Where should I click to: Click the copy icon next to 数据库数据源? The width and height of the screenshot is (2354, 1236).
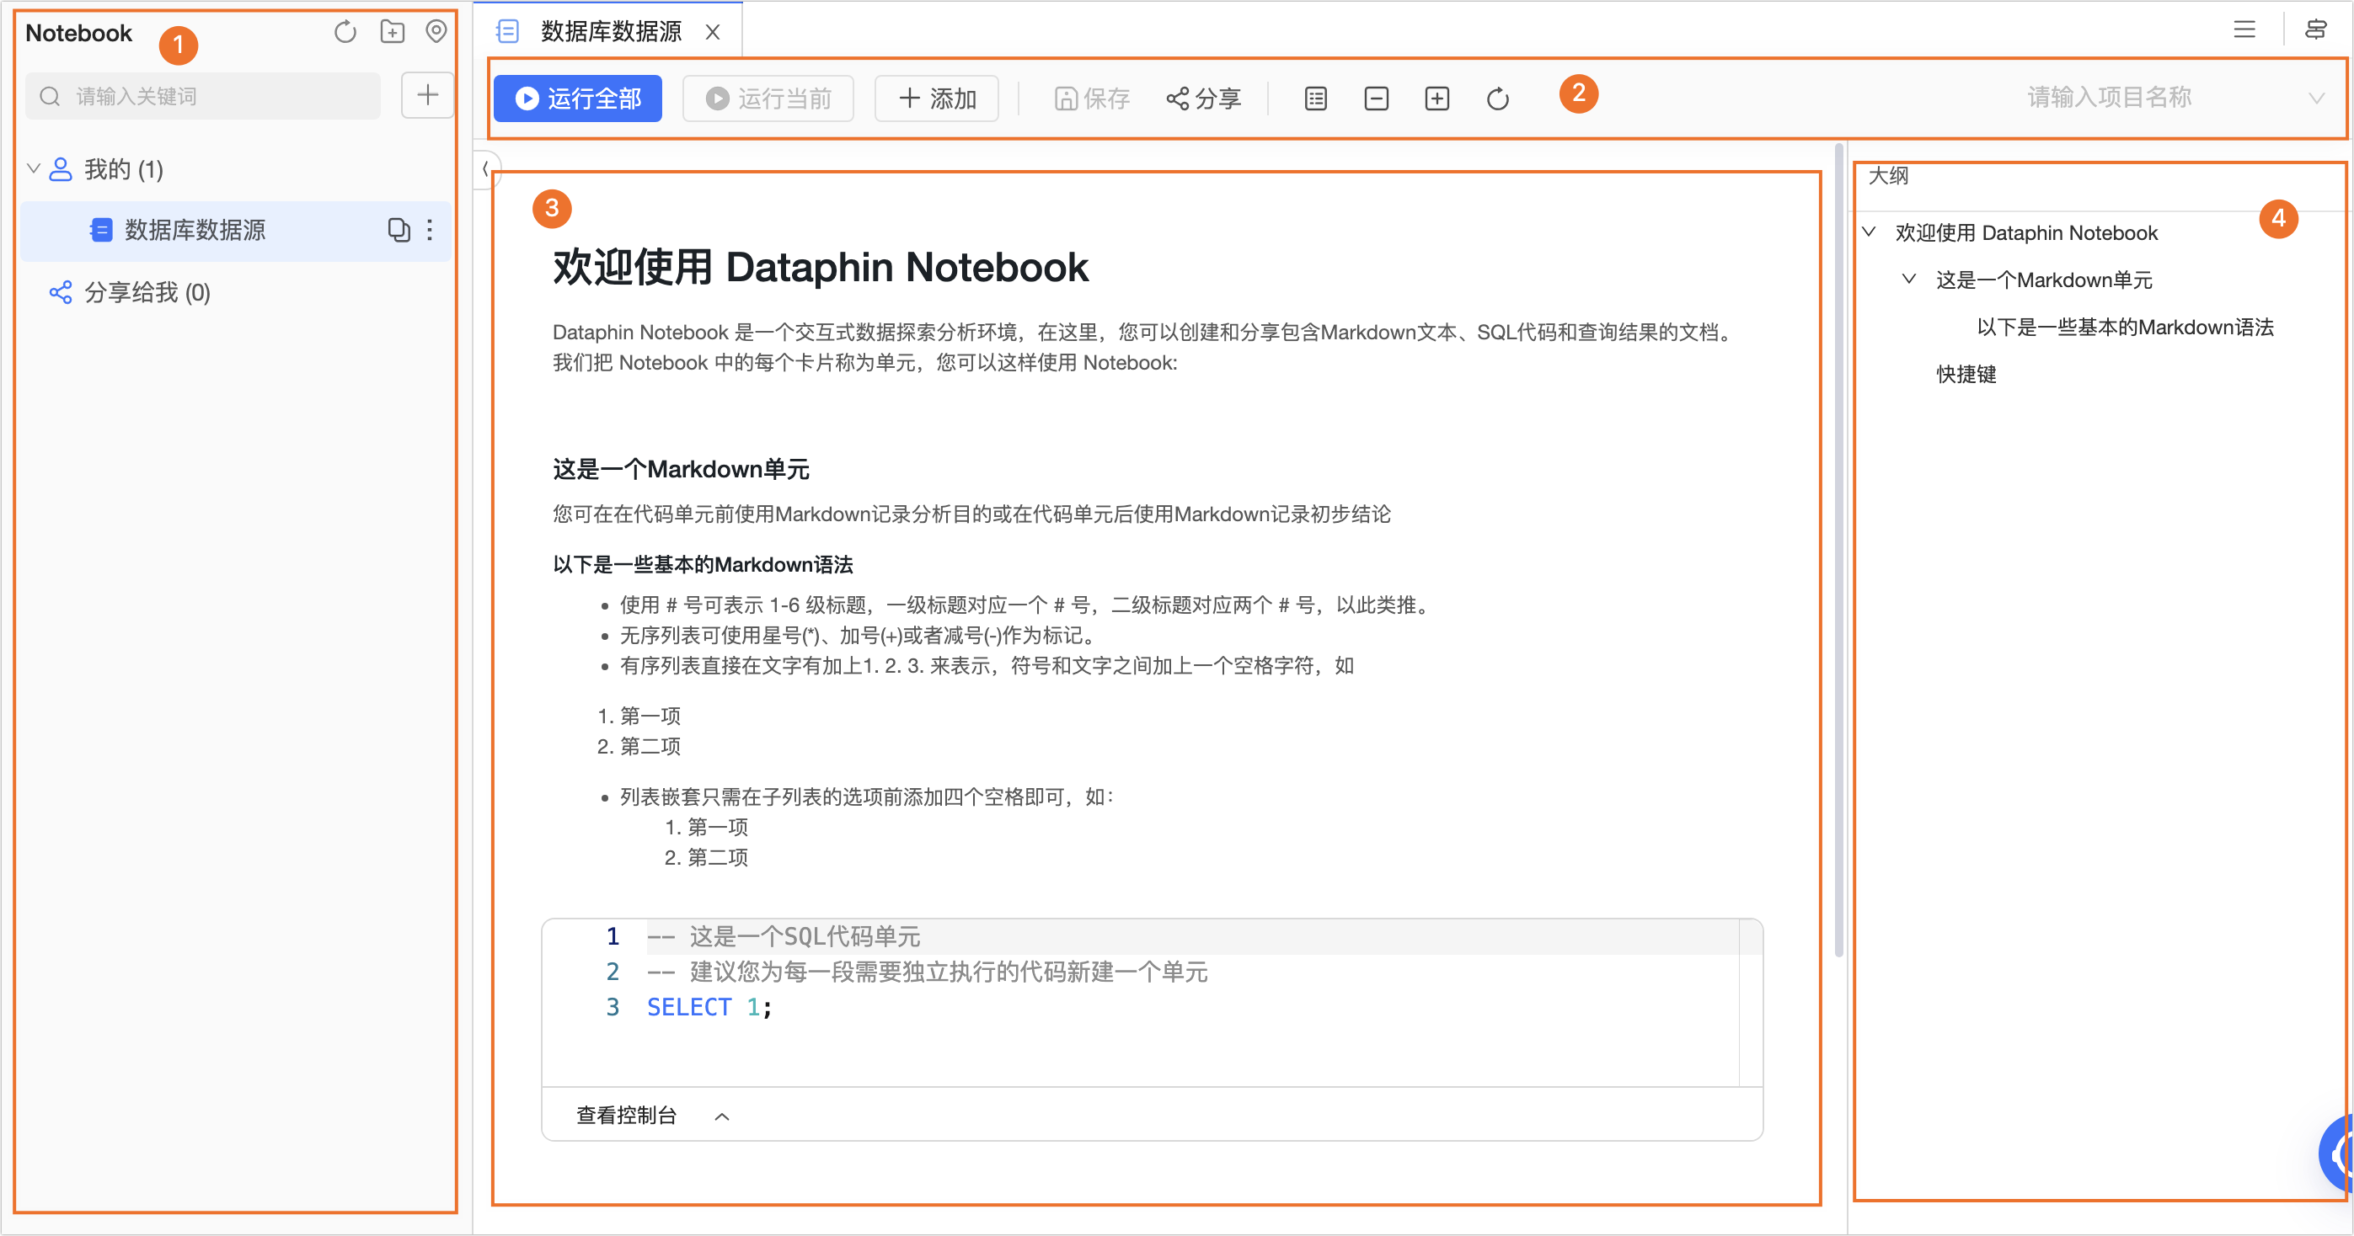399,230
